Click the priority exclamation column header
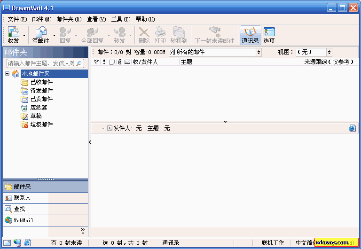 (x=104, y=62)
